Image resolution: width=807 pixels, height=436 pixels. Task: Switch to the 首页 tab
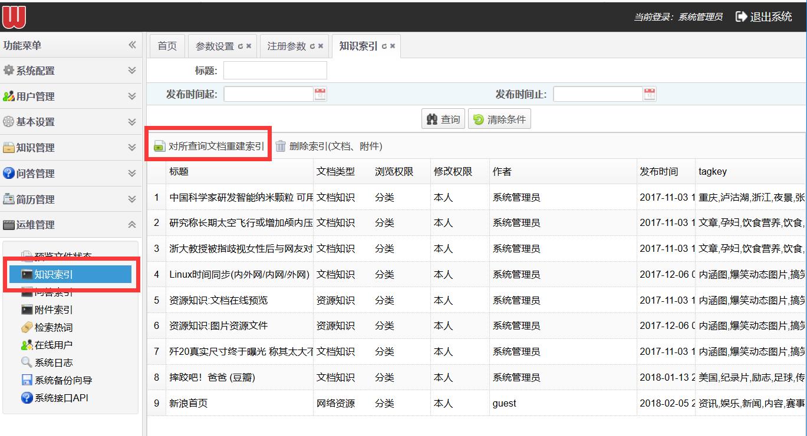167,46
